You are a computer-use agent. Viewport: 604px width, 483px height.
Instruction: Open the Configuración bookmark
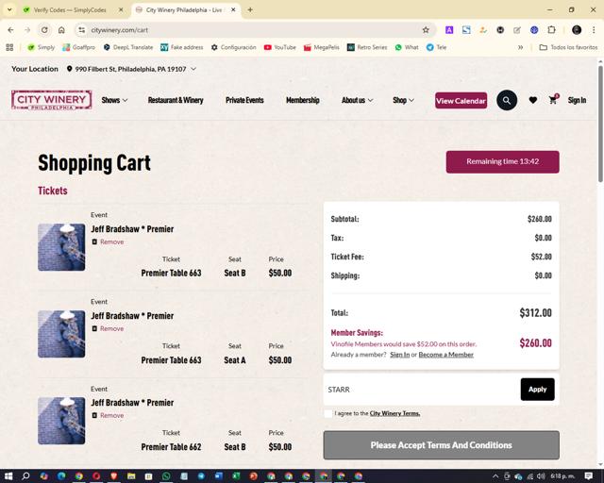(233, 47)
